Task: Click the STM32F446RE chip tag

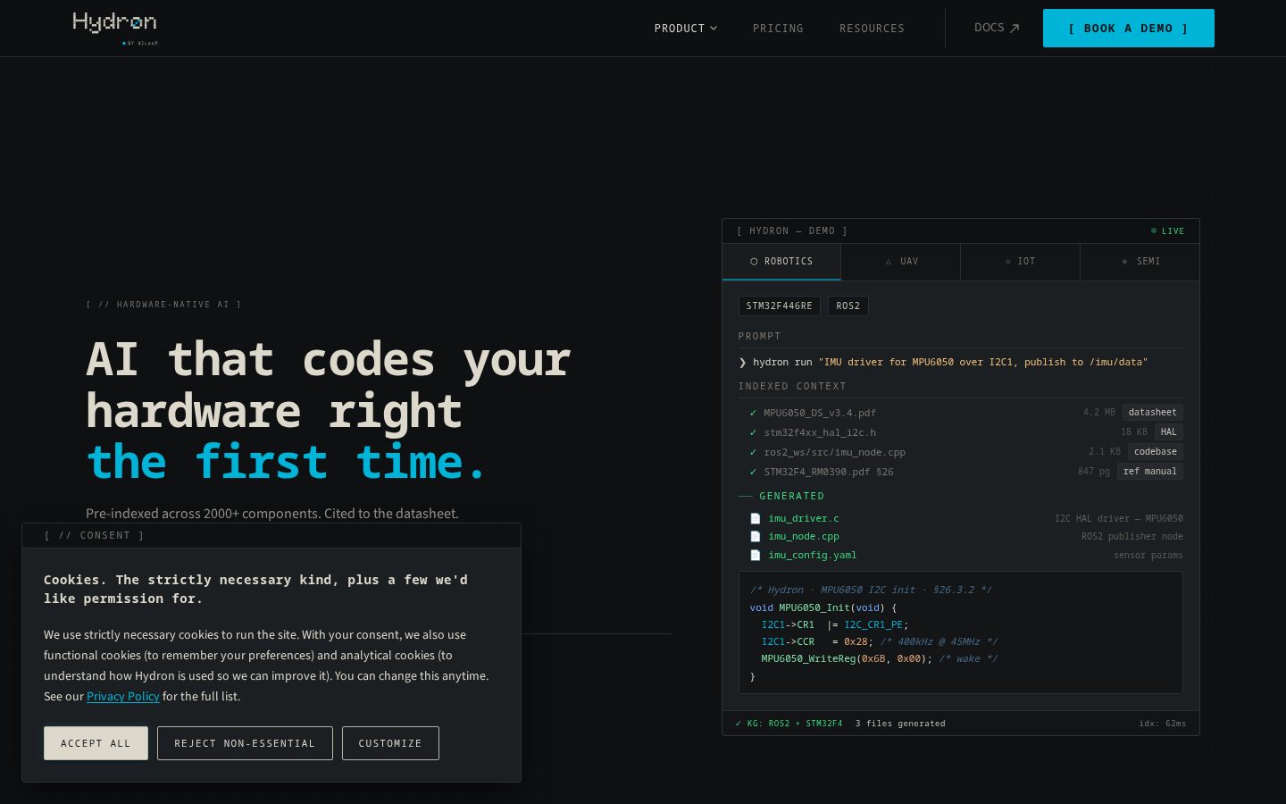Action: click(780, 306)
